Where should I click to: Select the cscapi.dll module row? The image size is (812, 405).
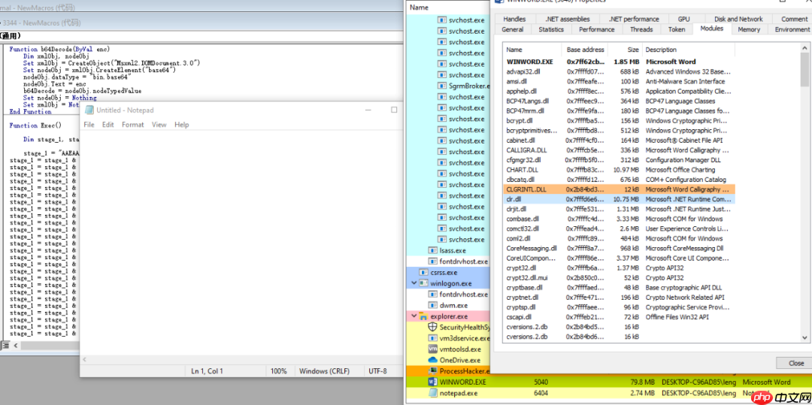(619, 317)
